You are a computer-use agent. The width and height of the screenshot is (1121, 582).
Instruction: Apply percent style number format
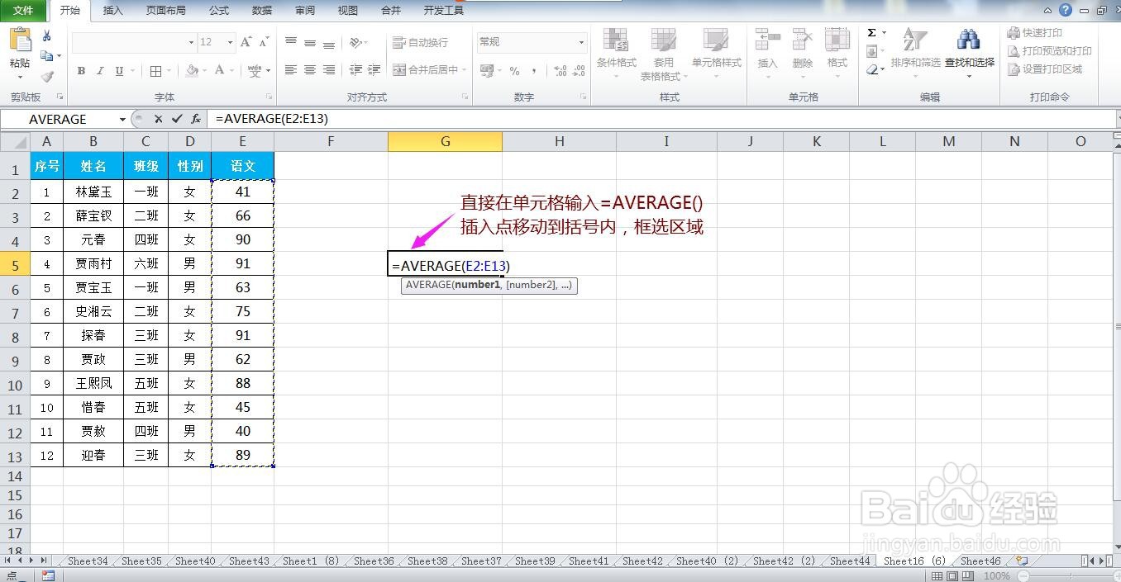click(x=515, y=71)
